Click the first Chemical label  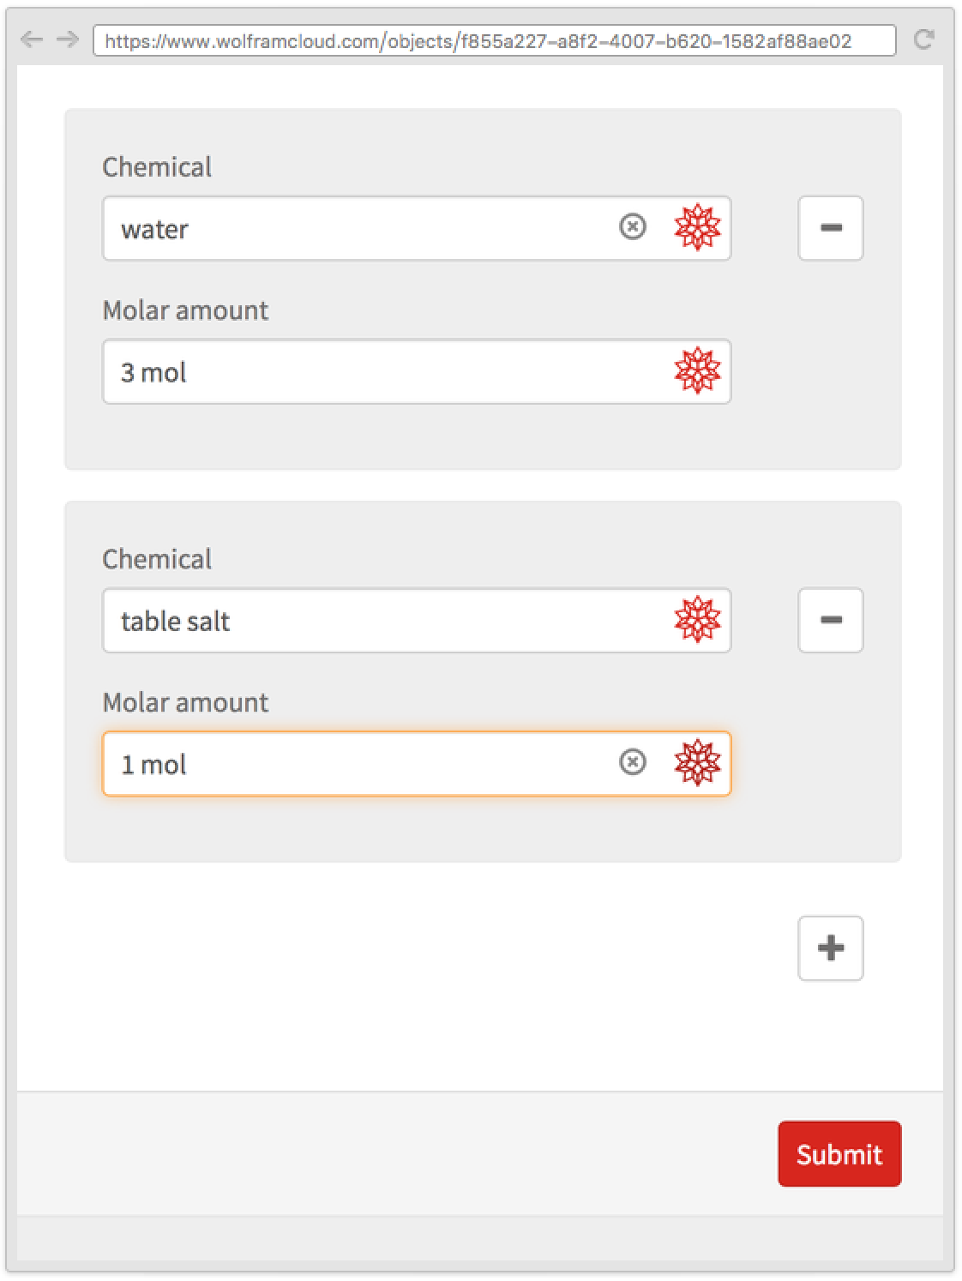coord(157,167)
